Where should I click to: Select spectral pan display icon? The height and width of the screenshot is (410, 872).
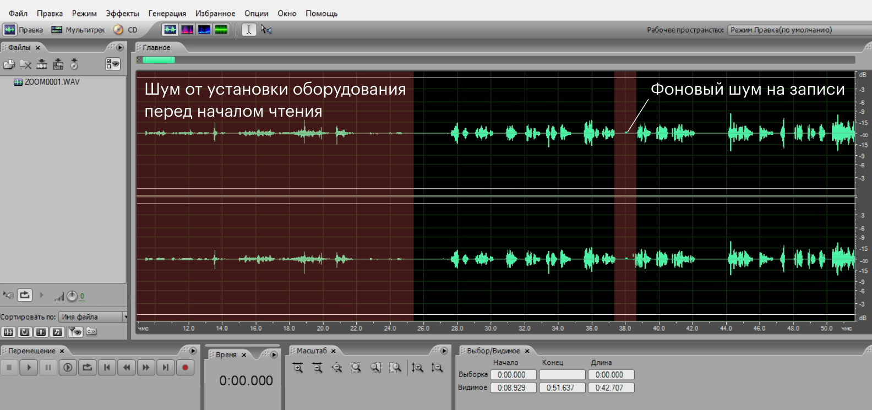(204, 30)
